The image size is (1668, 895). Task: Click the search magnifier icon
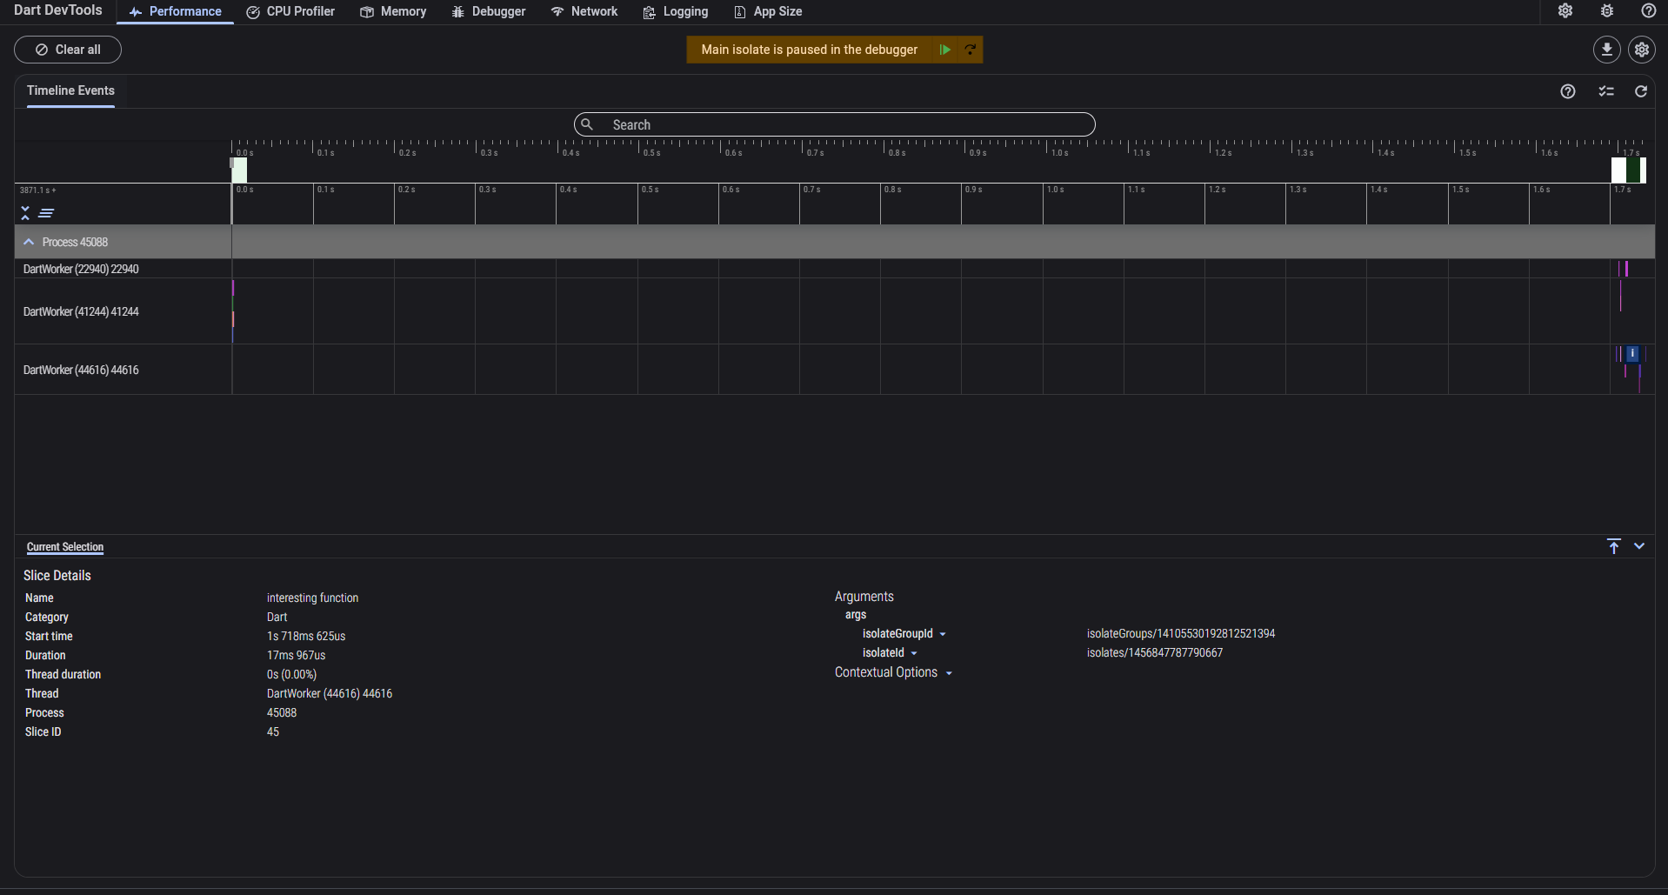587,124
